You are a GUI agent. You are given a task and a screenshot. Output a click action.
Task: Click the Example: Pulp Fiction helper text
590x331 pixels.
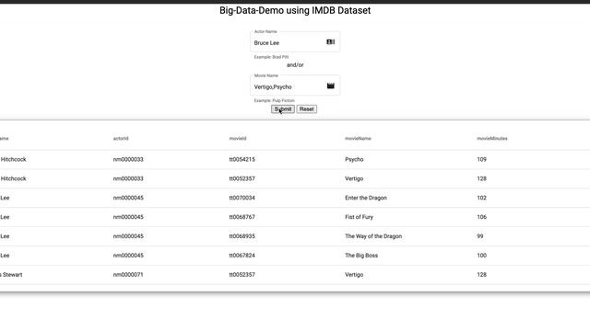pyautogui.click(x=275, y=100)
